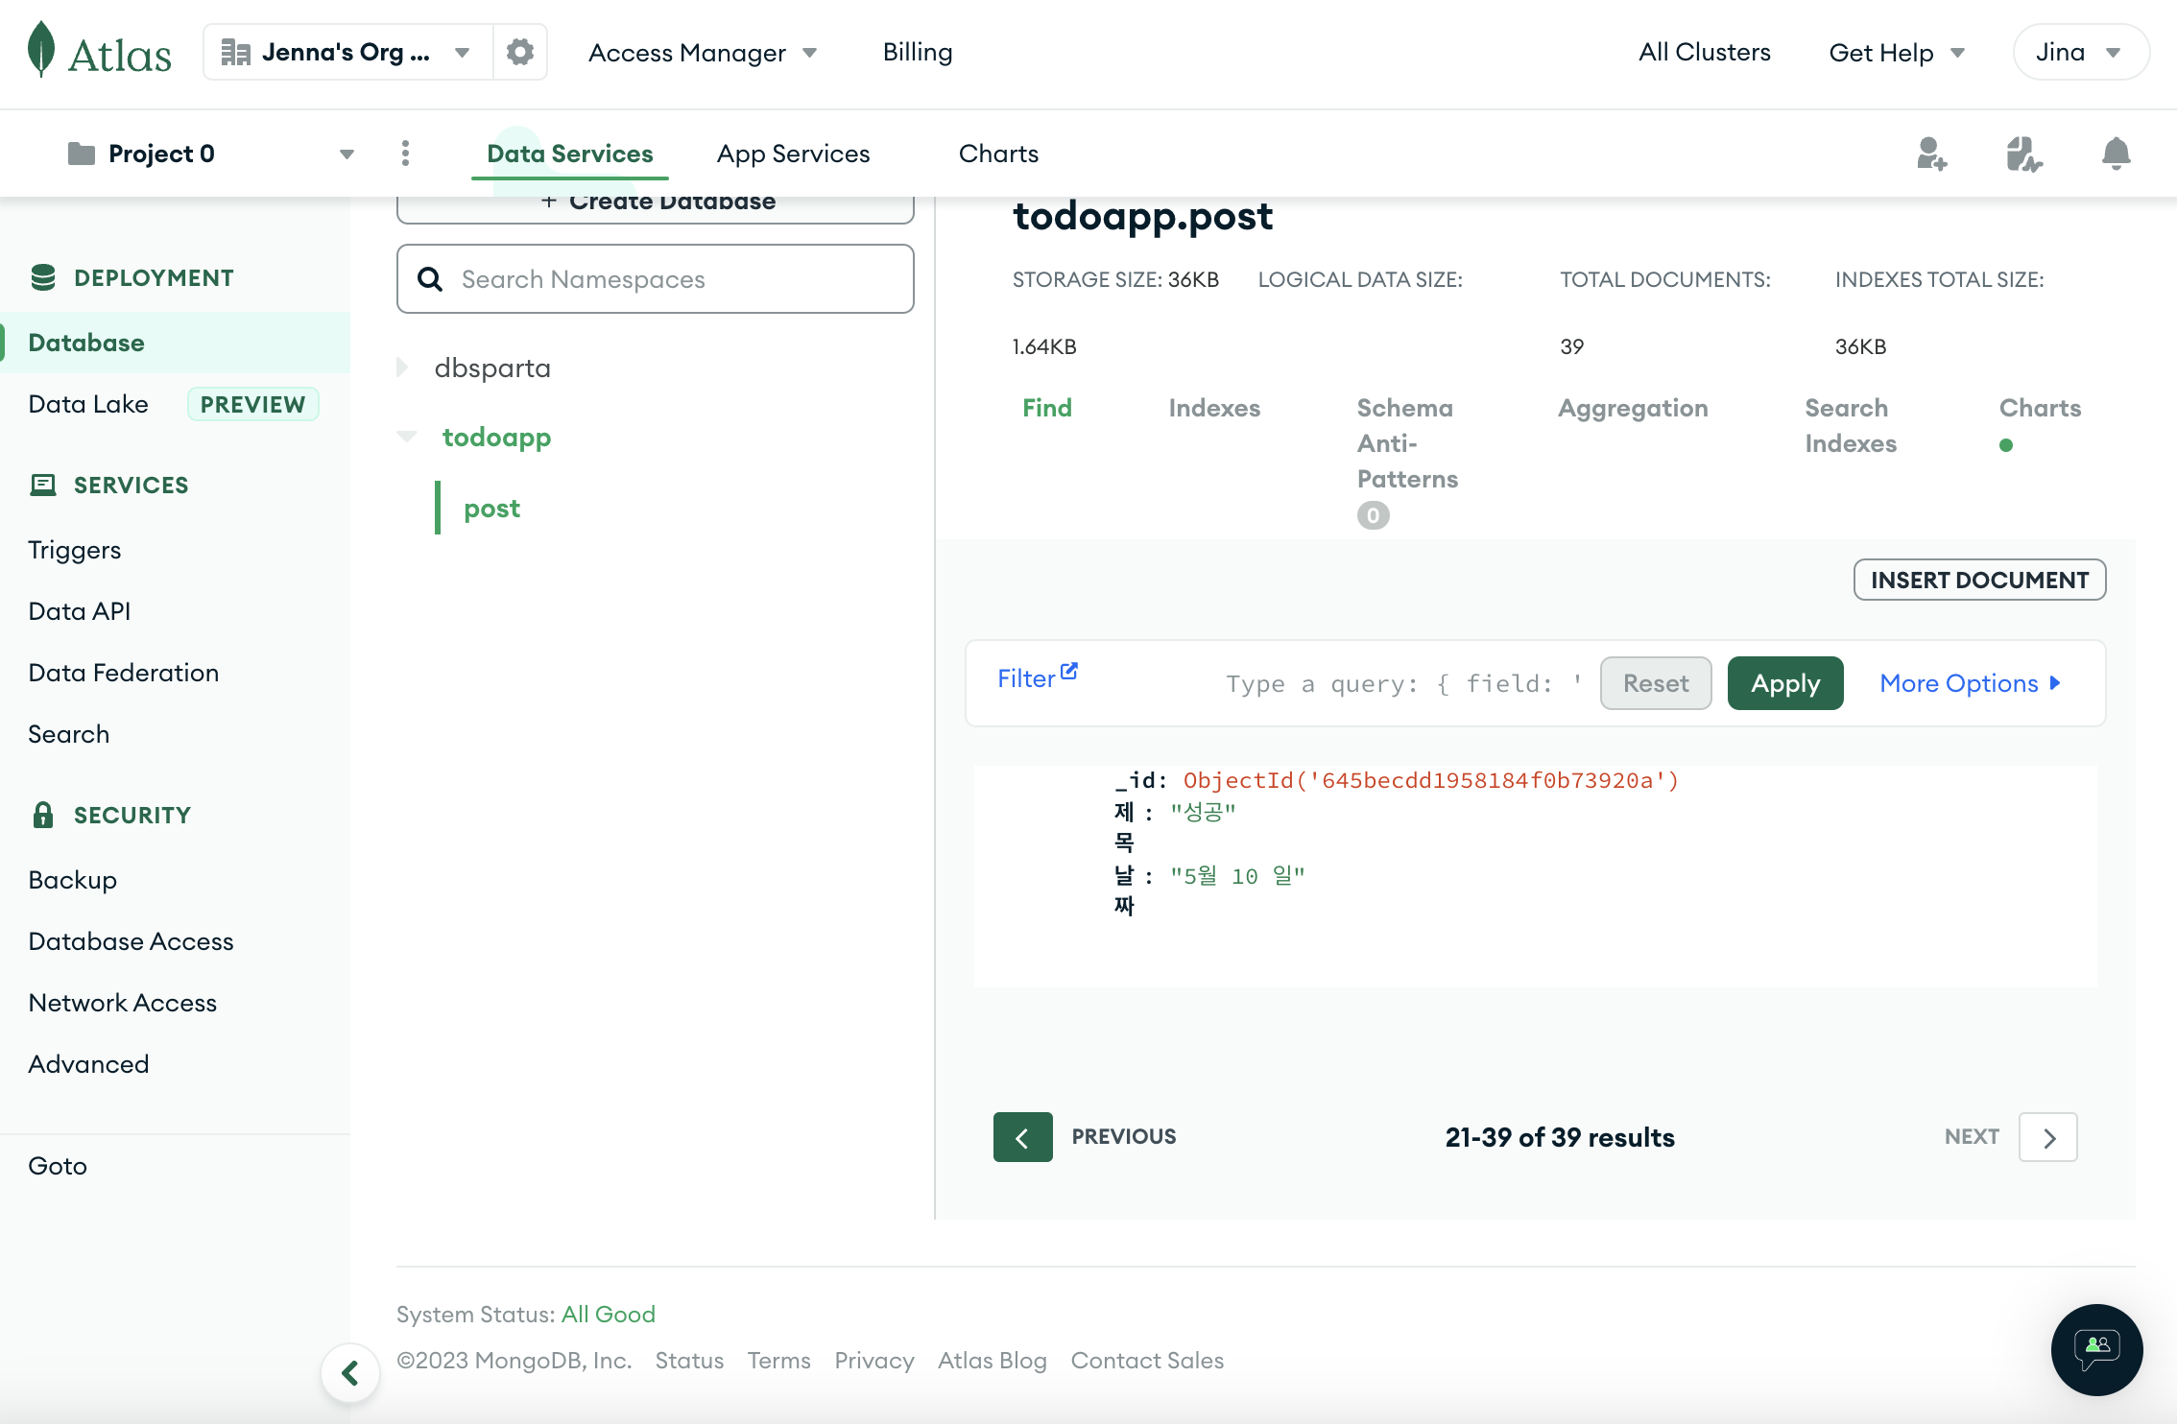Select the Indexes tab
Viewport: 2177px width, 1424px height.
[x=1214, y=408]
